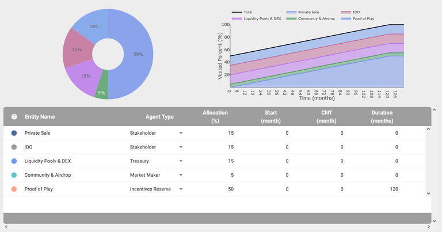Click the Private Sale row color dot

coord(14,133)
